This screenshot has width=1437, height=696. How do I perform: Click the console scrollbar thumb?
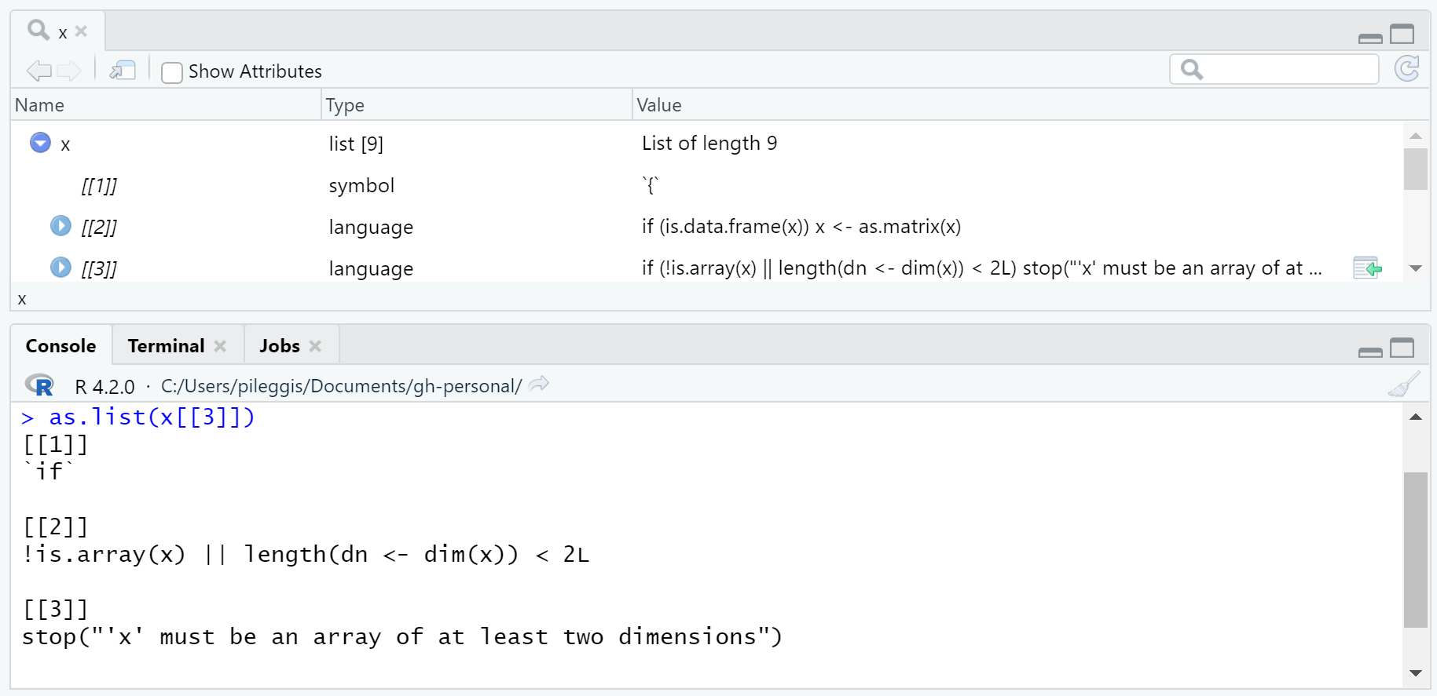pos(1415,549)
